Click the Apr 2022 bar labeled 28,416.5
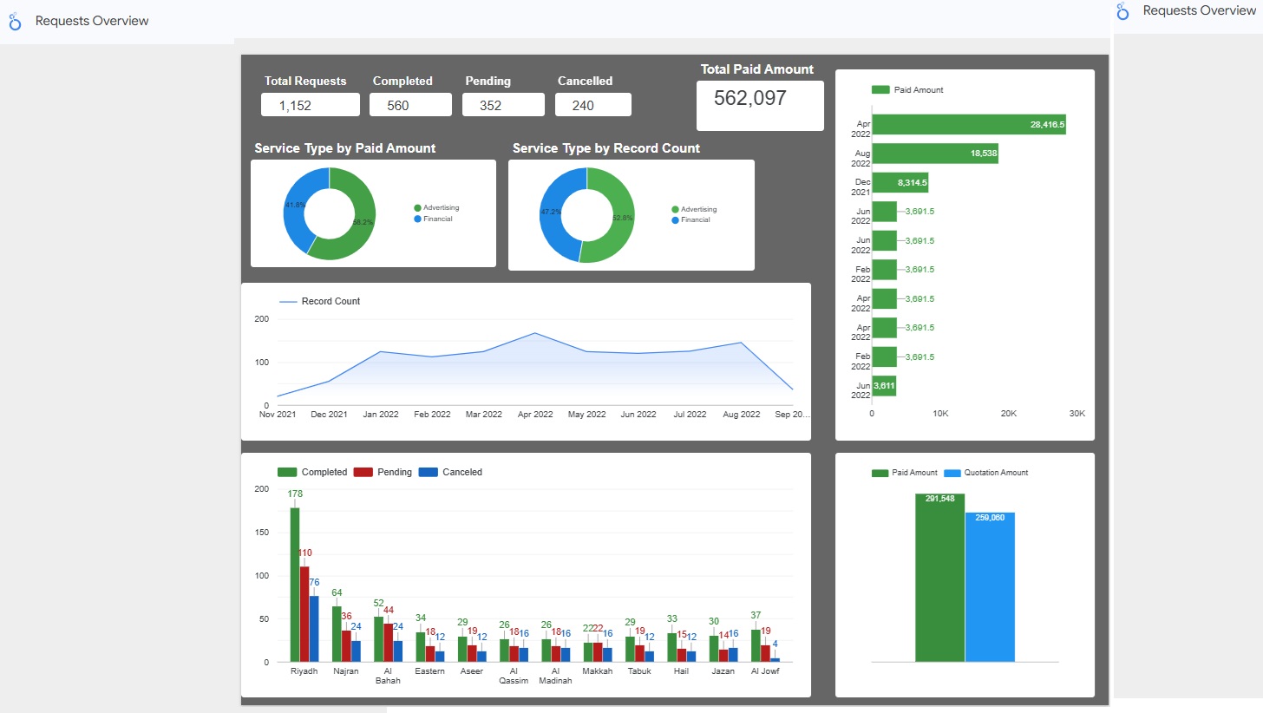 967,125
